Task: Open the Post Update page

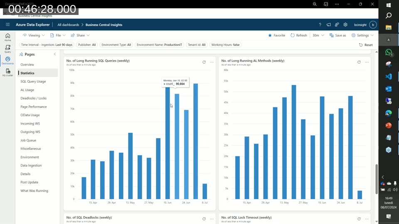Action: [x=29, y=182]
